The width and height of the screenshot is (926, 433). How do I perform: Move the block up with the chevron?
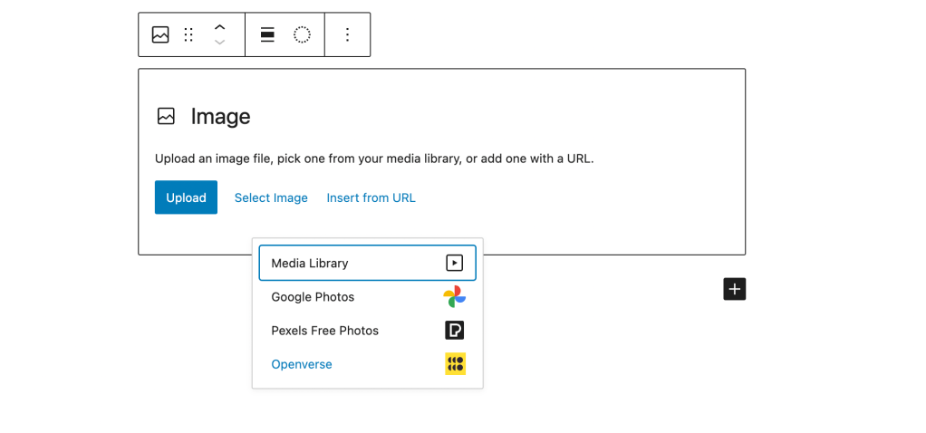(x=219, y=27)
